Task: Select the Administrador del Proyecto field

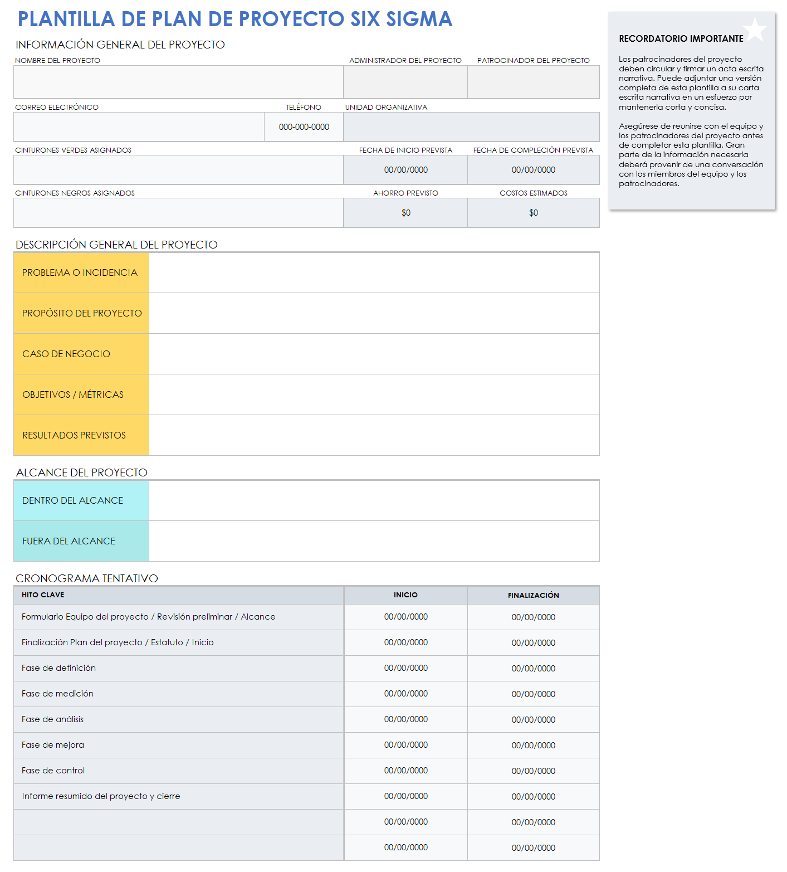Action: [x=405, y=82]
